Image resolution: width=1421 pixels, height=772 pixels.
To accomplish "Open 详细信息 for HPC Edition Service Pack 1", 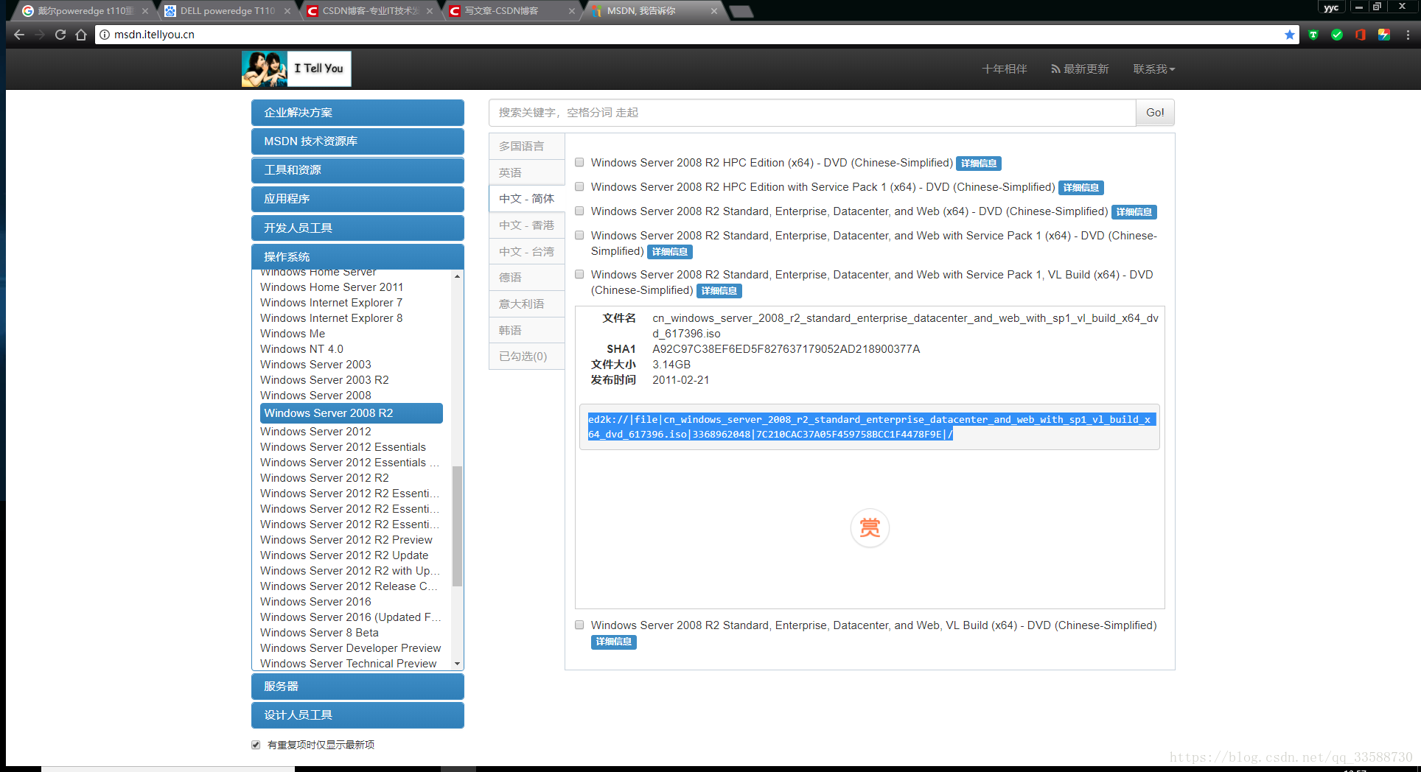I will point(1081,188).
